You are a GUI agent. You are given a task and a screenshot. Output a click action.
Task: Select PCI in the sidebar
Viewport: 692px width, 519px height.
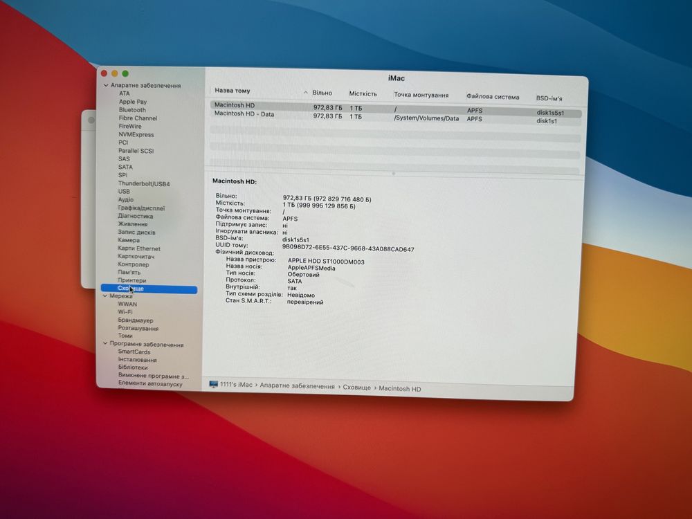[123, 143]
